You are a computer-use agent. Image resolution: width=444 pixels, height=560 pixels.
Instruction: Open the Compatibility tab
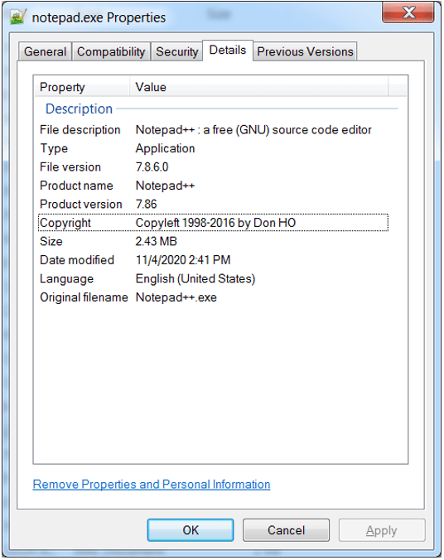[111, 52]
